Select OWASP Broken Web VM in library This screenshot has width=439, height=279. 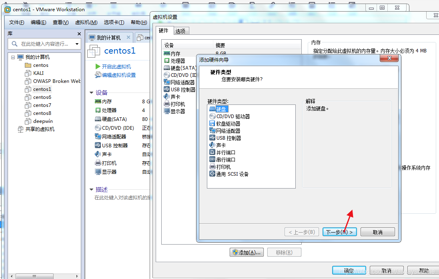[x=52, y=81]
